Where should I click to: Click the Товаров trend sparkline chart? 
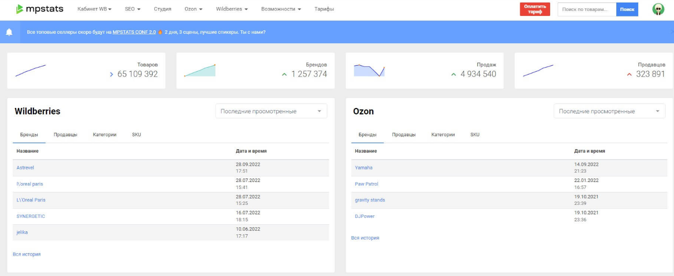point(30,71)
